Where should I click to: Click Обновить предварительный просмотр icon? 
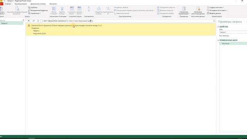17,9
